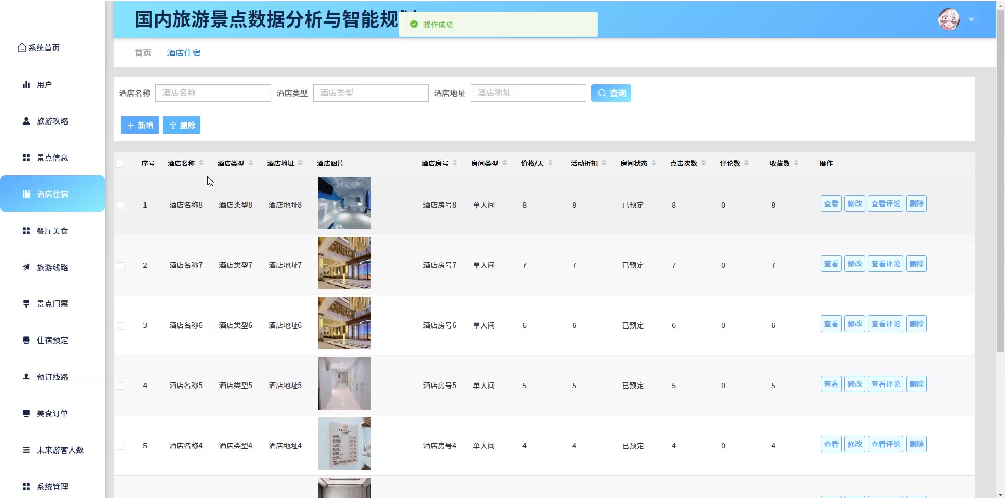Click the list icon for 未来游客人数
This screenshot has height=498, width=1005.
pyautogui.click(x=26, y=450)
